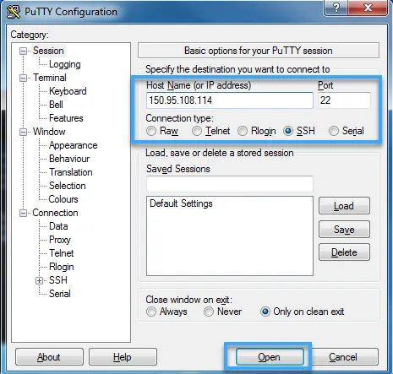Screen dimensions: 393x374
Task: Click the Help button
Action: click(123, 357)
